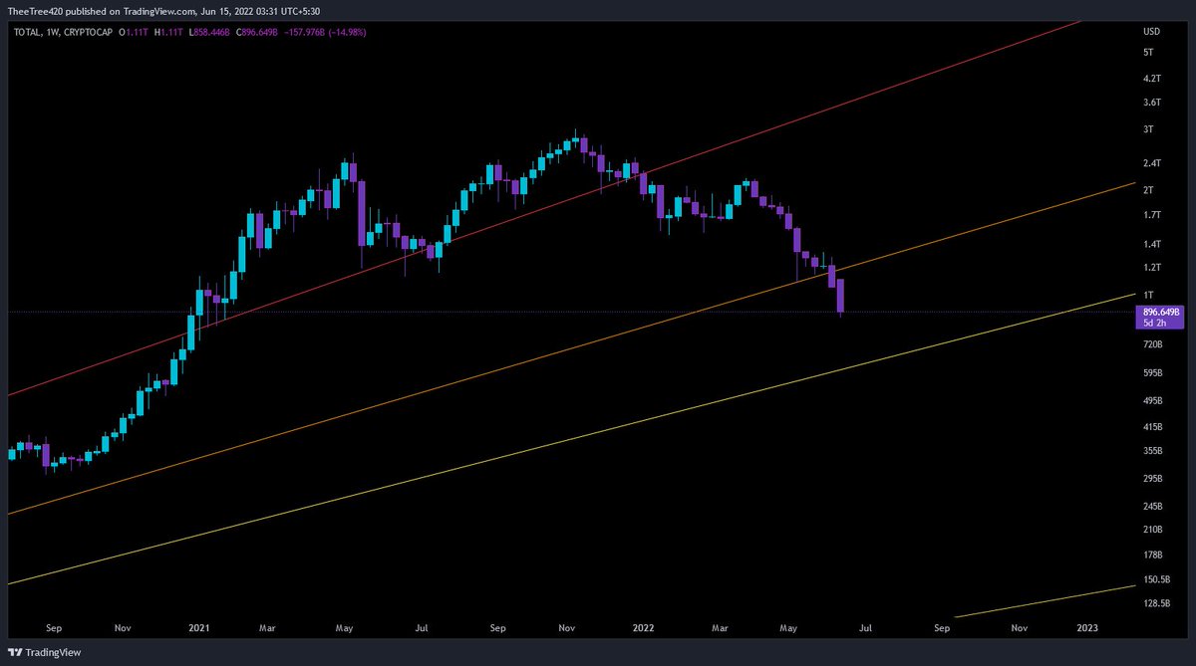The image size is (1196, 666).
Task: Click the 2.4T price axis label
Action: 1151,163
